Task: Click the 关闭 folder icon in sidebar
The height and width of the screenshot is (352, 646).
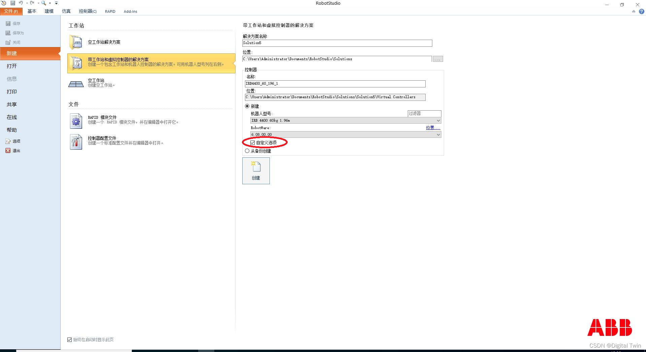Action: [8, 42]
